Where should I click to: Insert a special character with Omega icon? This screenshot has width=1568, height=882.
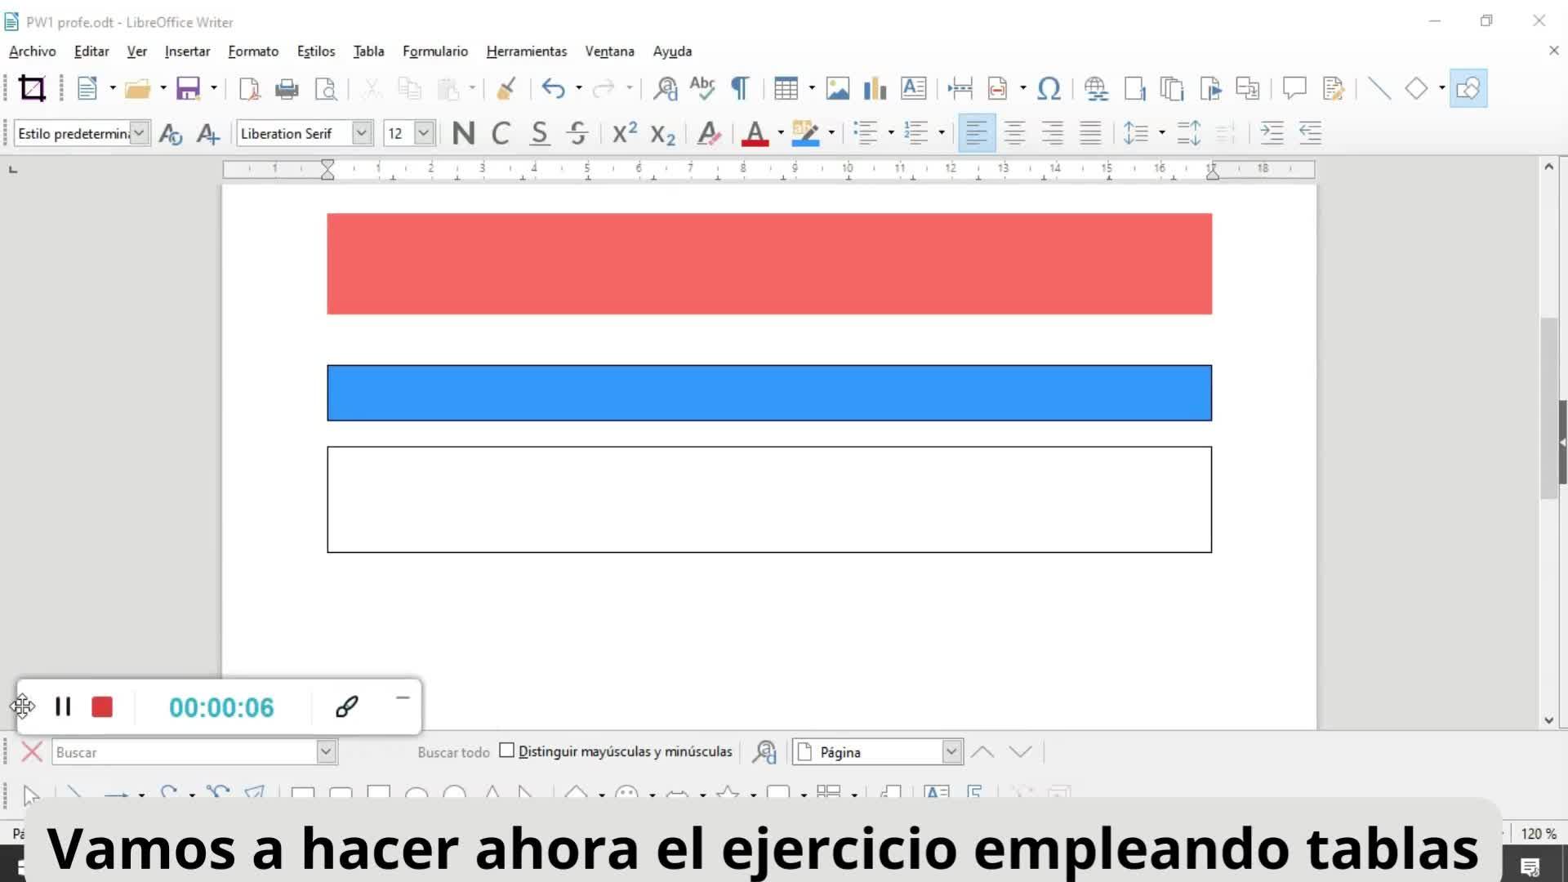pyautogui.click(x=1049, y=88)
